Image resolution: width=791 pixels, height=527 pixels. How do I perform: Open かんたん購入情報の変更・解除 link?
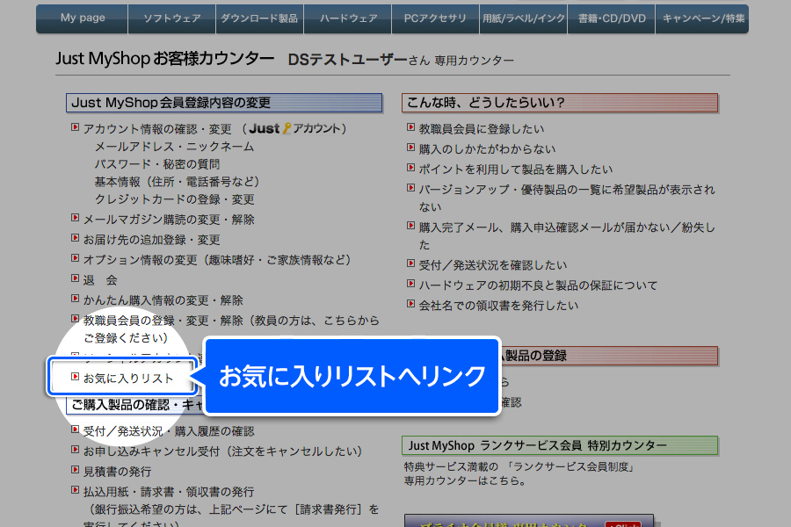163,300
